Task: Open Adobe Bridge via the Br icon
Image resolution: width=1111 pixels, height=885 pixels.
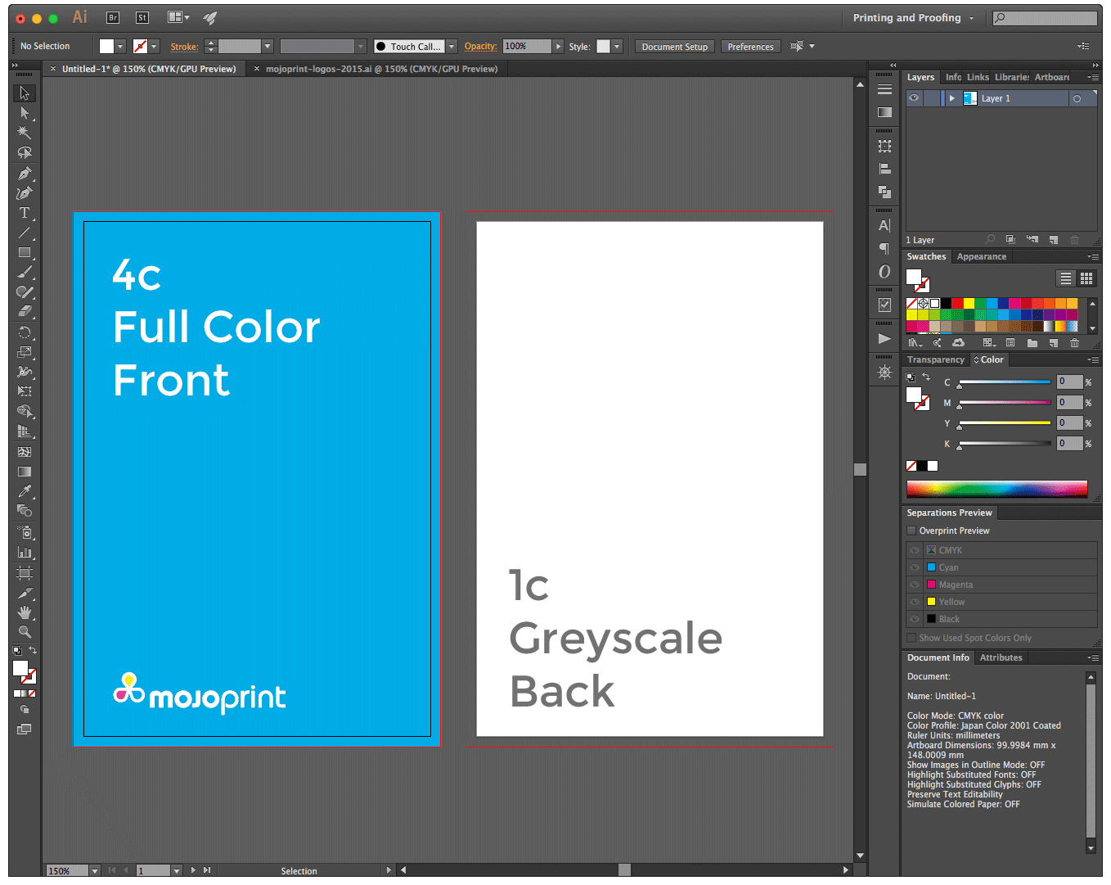Action: (113, 17)
